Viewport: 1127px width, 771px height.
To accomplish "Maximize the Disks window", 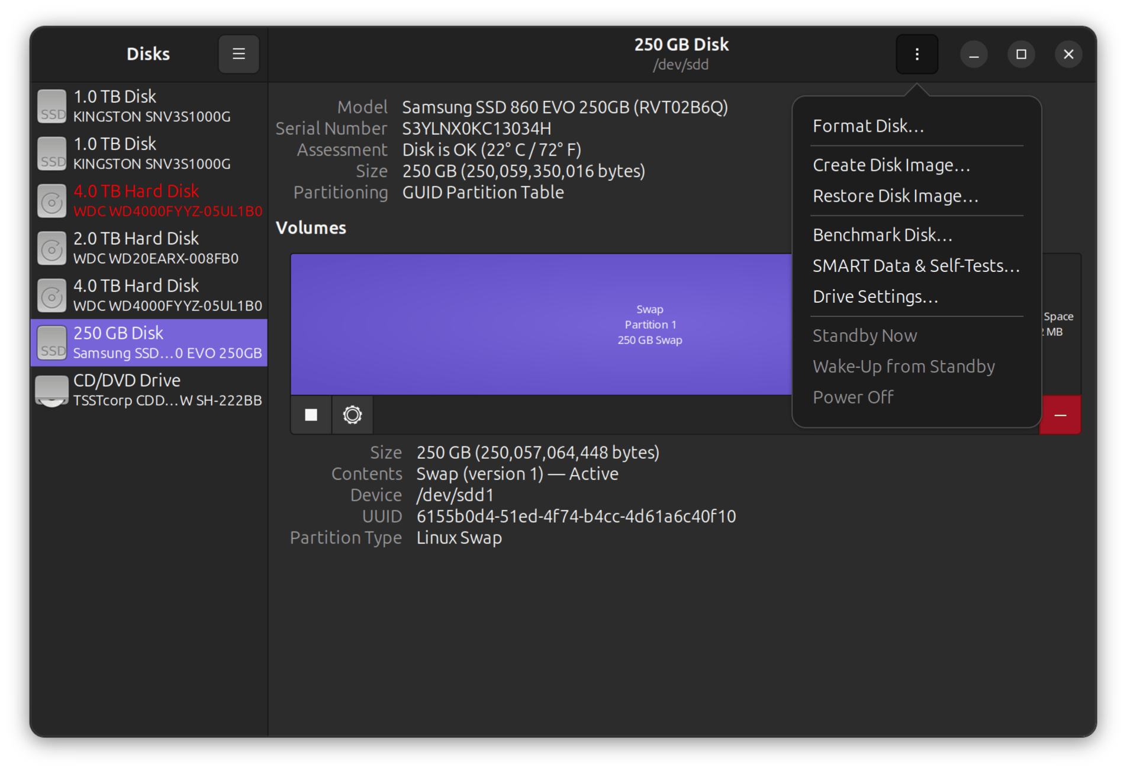I will coord(1021,54).
